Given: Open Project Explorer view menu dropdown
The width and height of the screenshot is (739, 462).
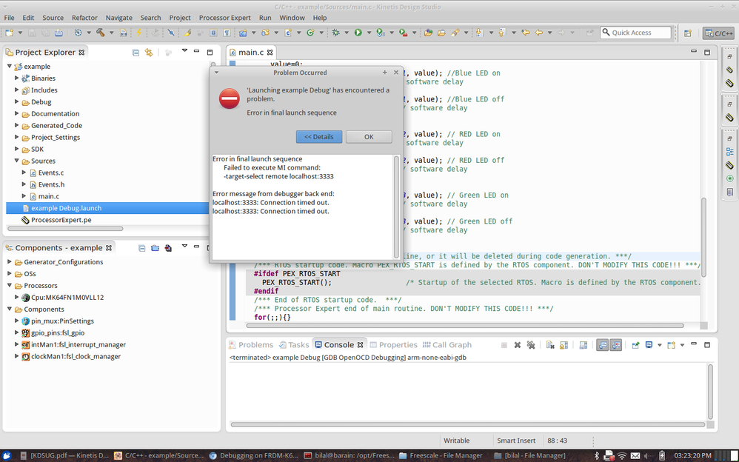Looking at the screenshot, I should coord(184,50).
